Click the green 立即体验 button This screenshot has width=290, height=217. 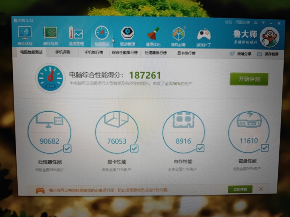coord(240,189)
